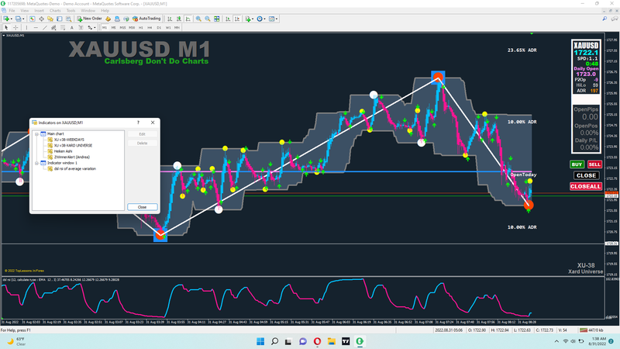620x349 pixels.
Task: Click the CLOSEALL button
Action: click(x=586, y=186)
